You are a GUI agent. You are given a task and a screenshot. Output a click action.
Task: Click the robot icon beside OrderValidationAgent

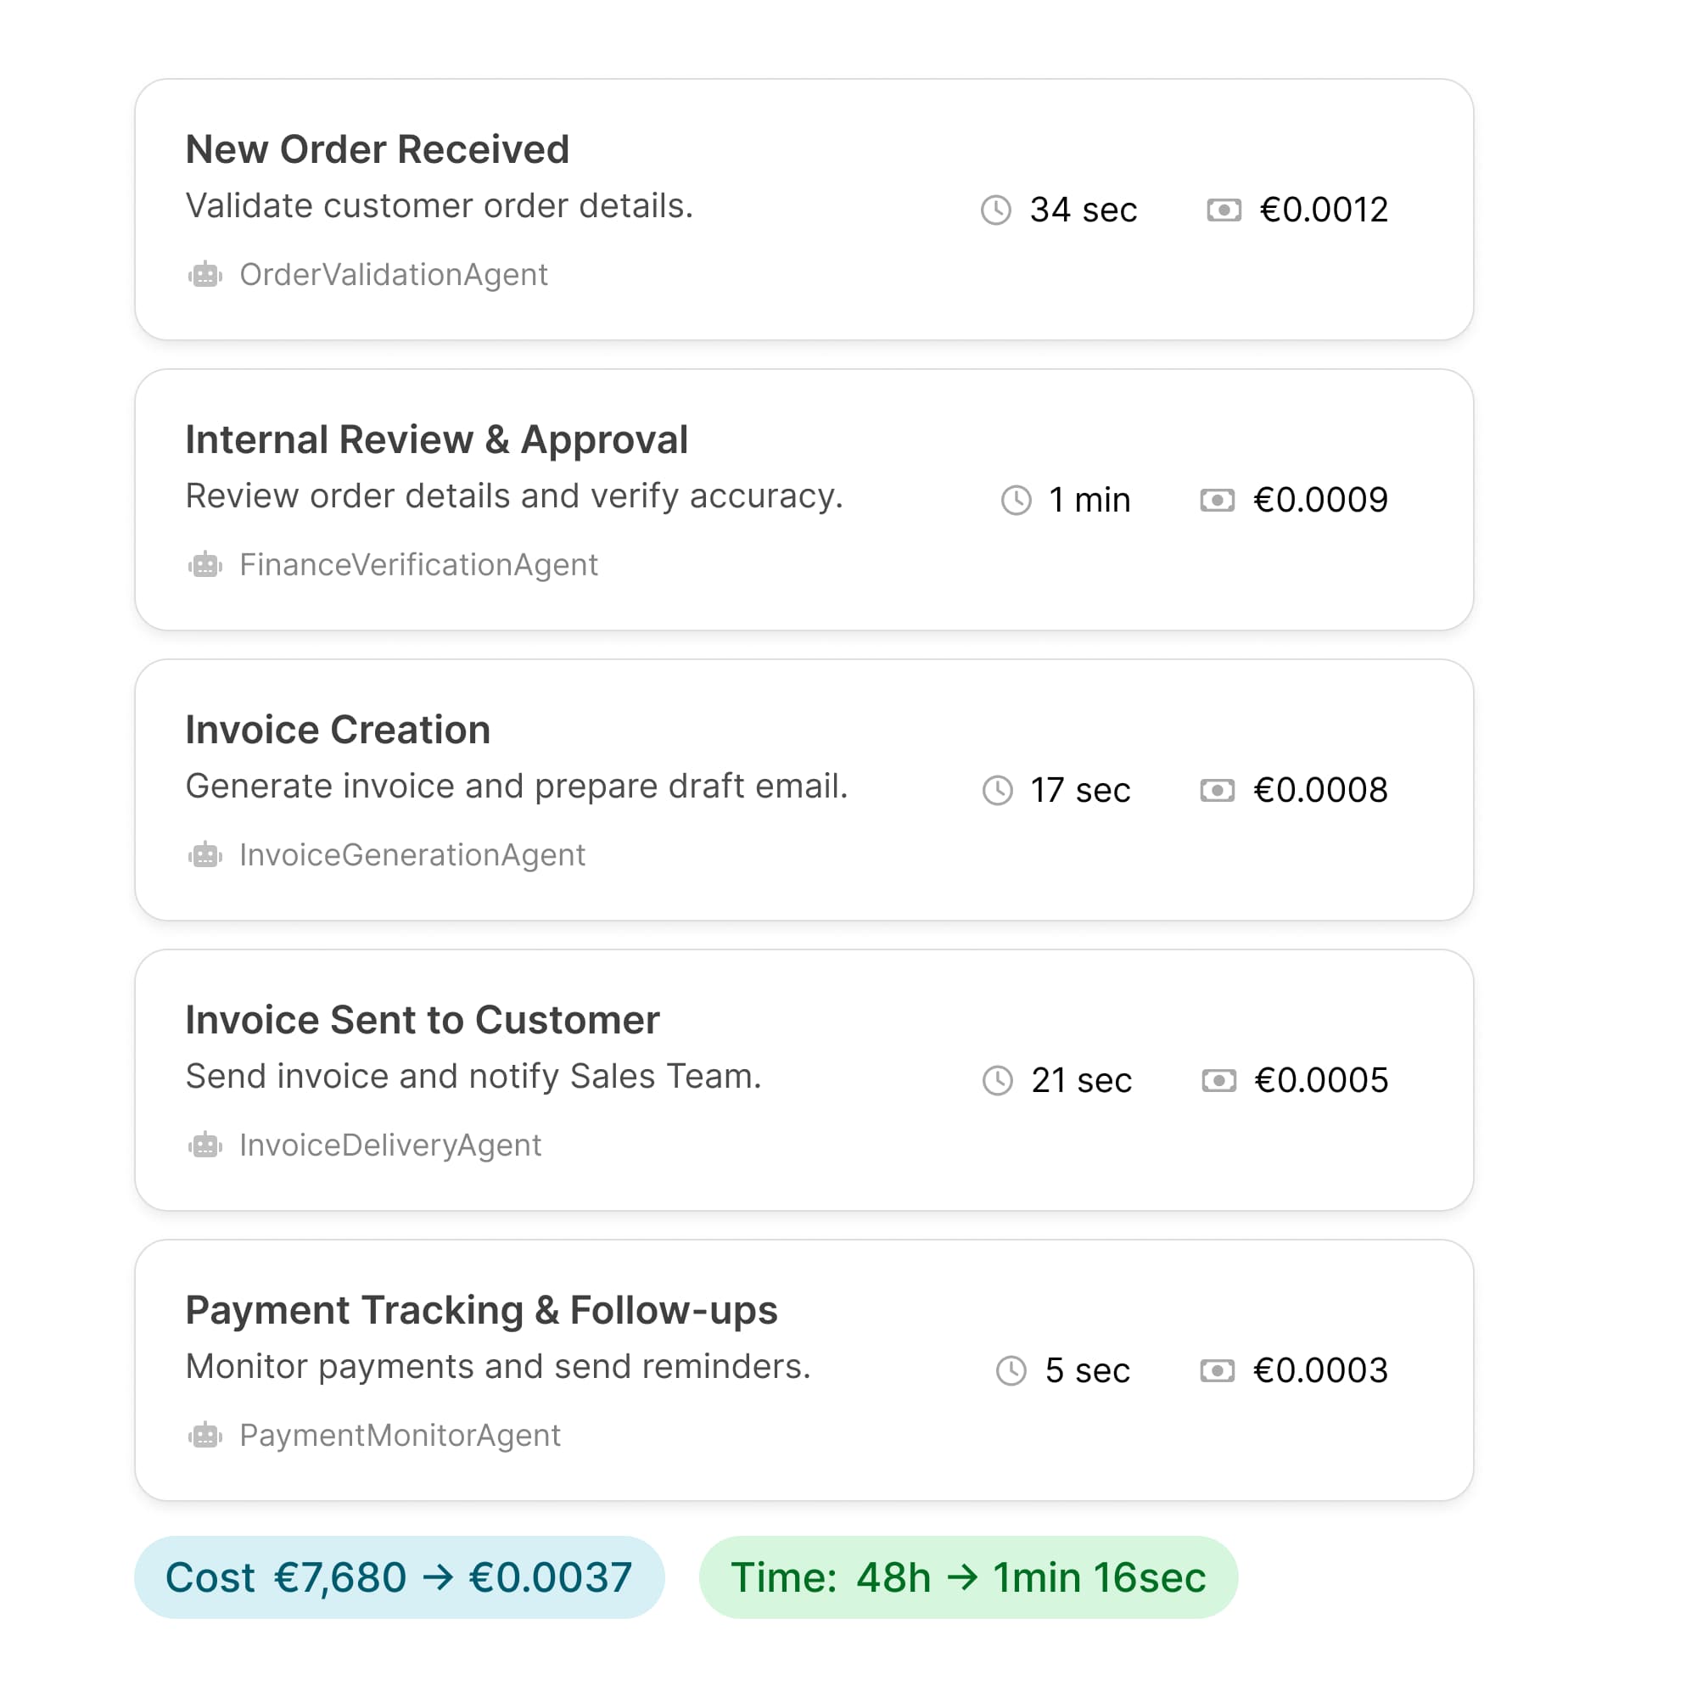coord(204,275)
